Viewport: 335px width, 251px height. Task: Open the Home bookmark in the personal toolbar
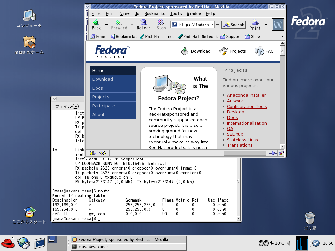(98, 37)
